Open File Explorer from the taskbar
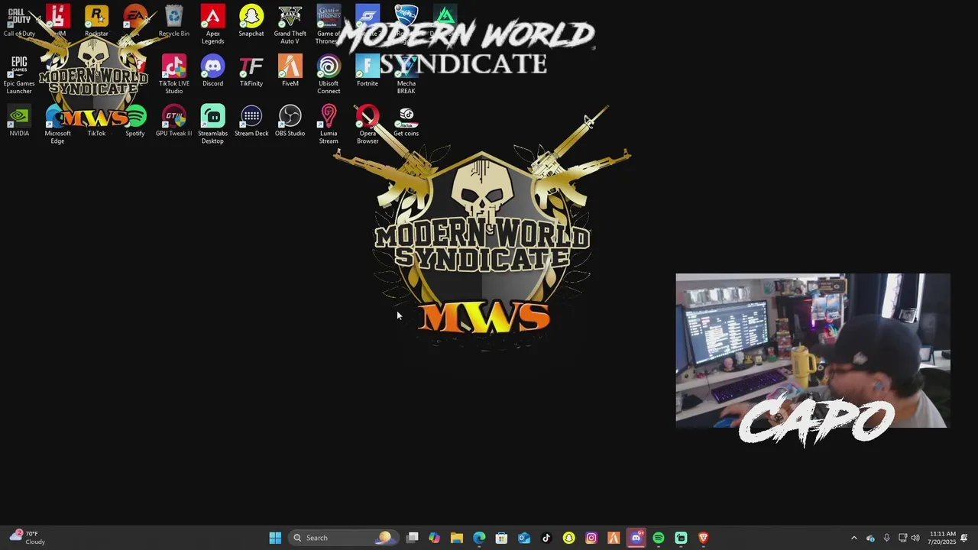 point(457,538)
